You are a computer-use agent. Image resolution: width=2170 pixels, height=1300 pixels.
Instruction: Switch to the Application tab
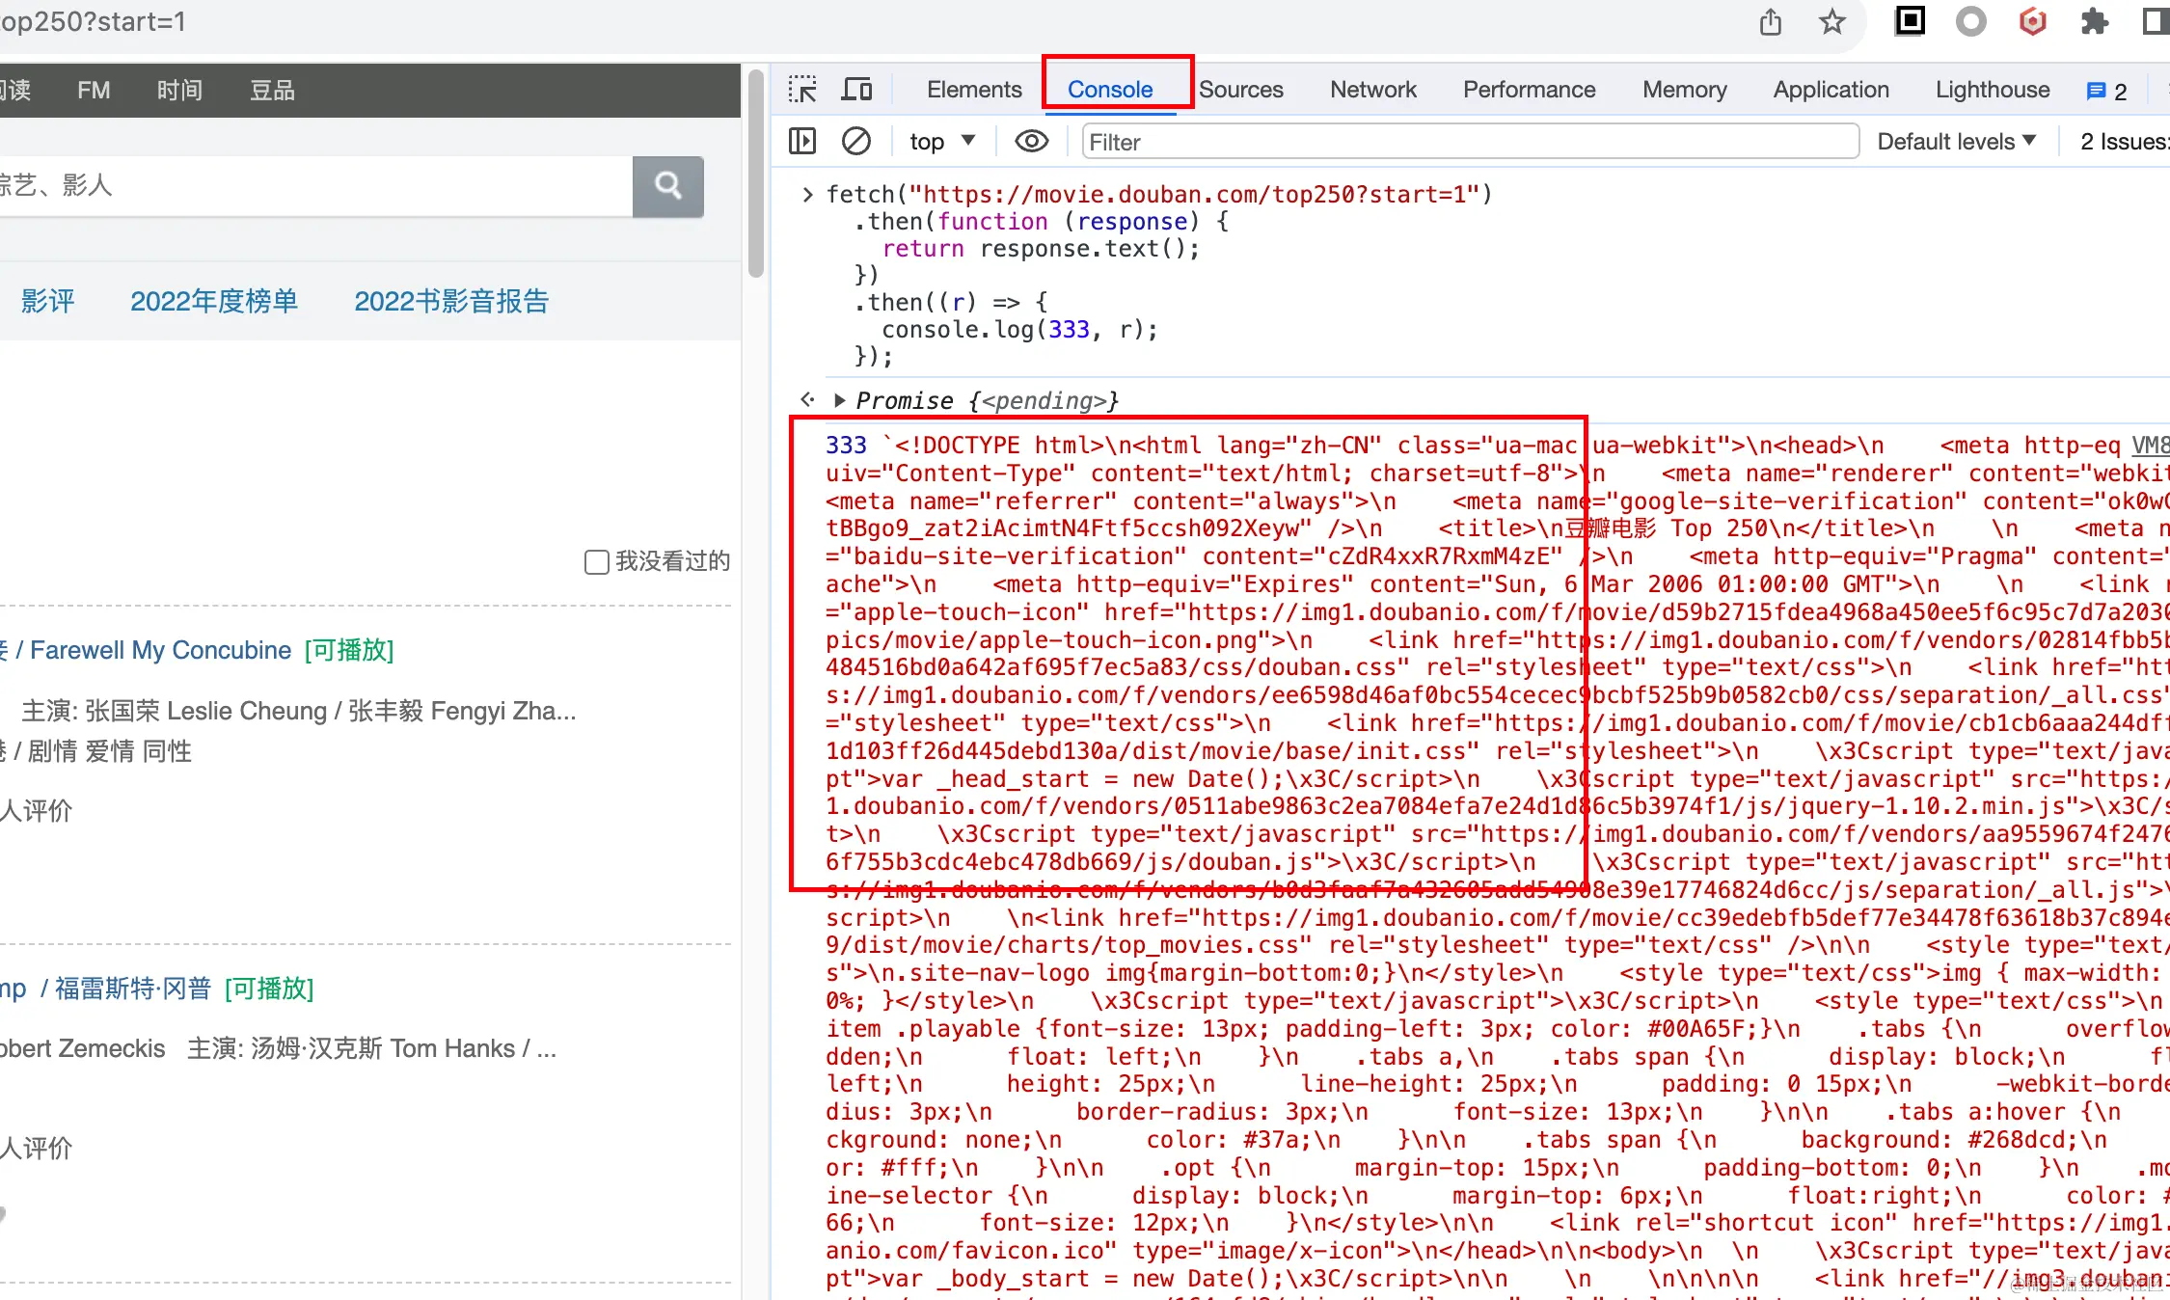[1831, 90]
